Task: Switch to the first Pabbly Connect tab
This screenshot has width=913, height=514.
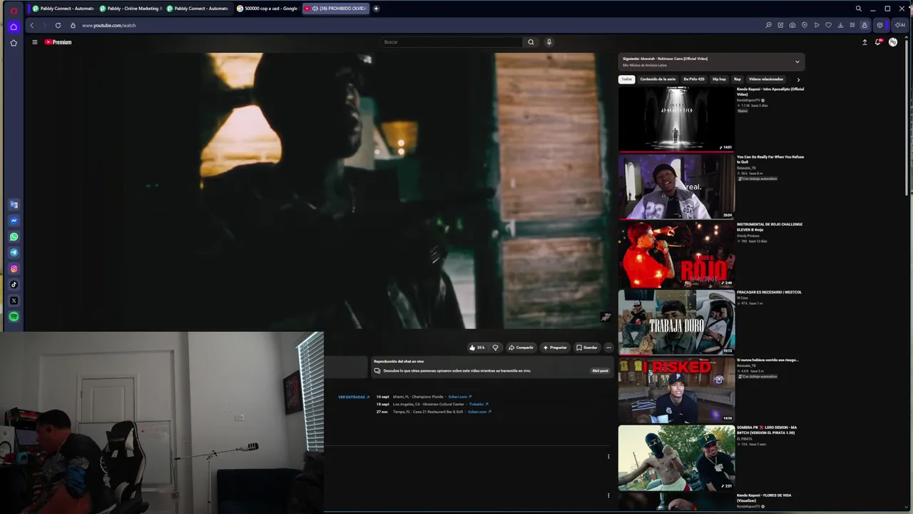Action: point(63,9)
